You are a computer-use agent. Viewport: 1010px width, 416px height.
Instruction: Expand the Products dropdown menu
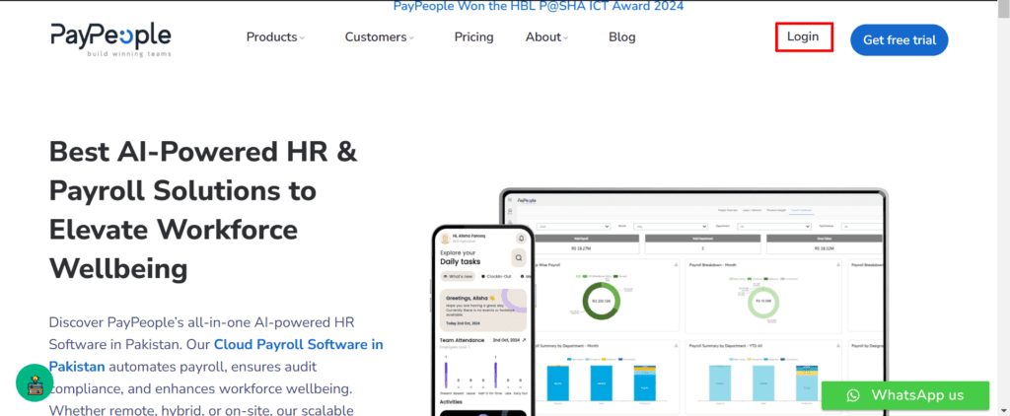point(275,37)
